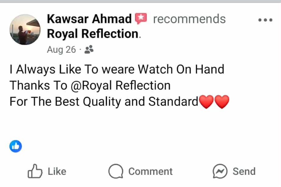Click the red recommendation star badge
The width and height of the screenshot is (281, 187).
141,19
